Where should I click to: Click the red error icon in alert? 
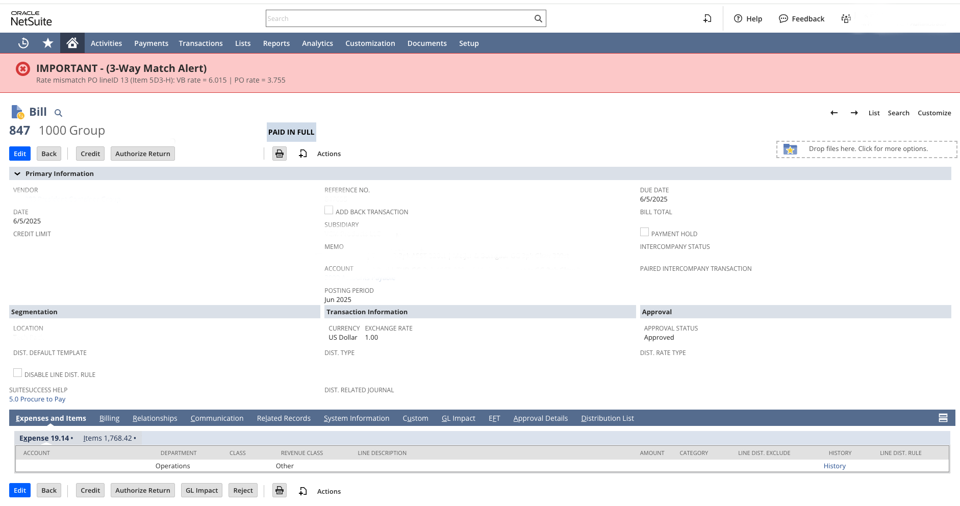(23, 69)
